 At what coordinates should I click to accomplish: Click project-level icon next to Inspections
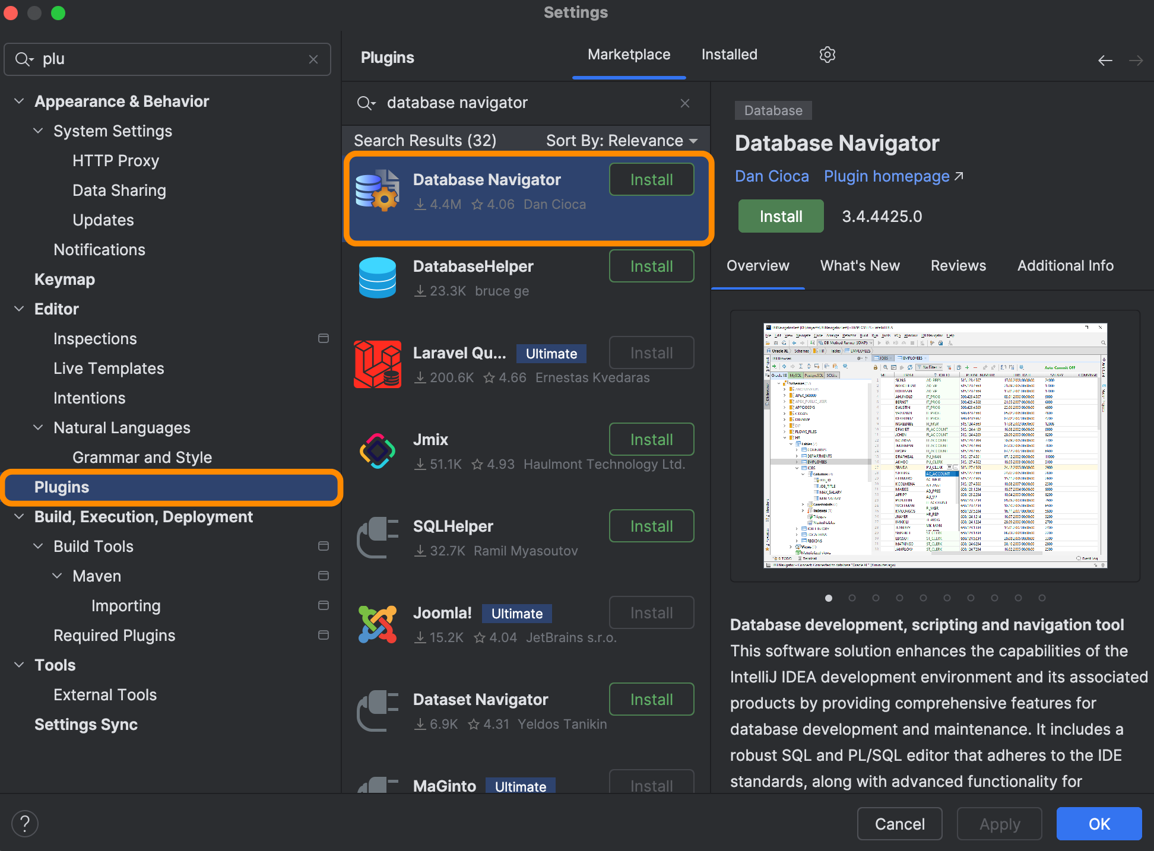(x=324, y=338)
